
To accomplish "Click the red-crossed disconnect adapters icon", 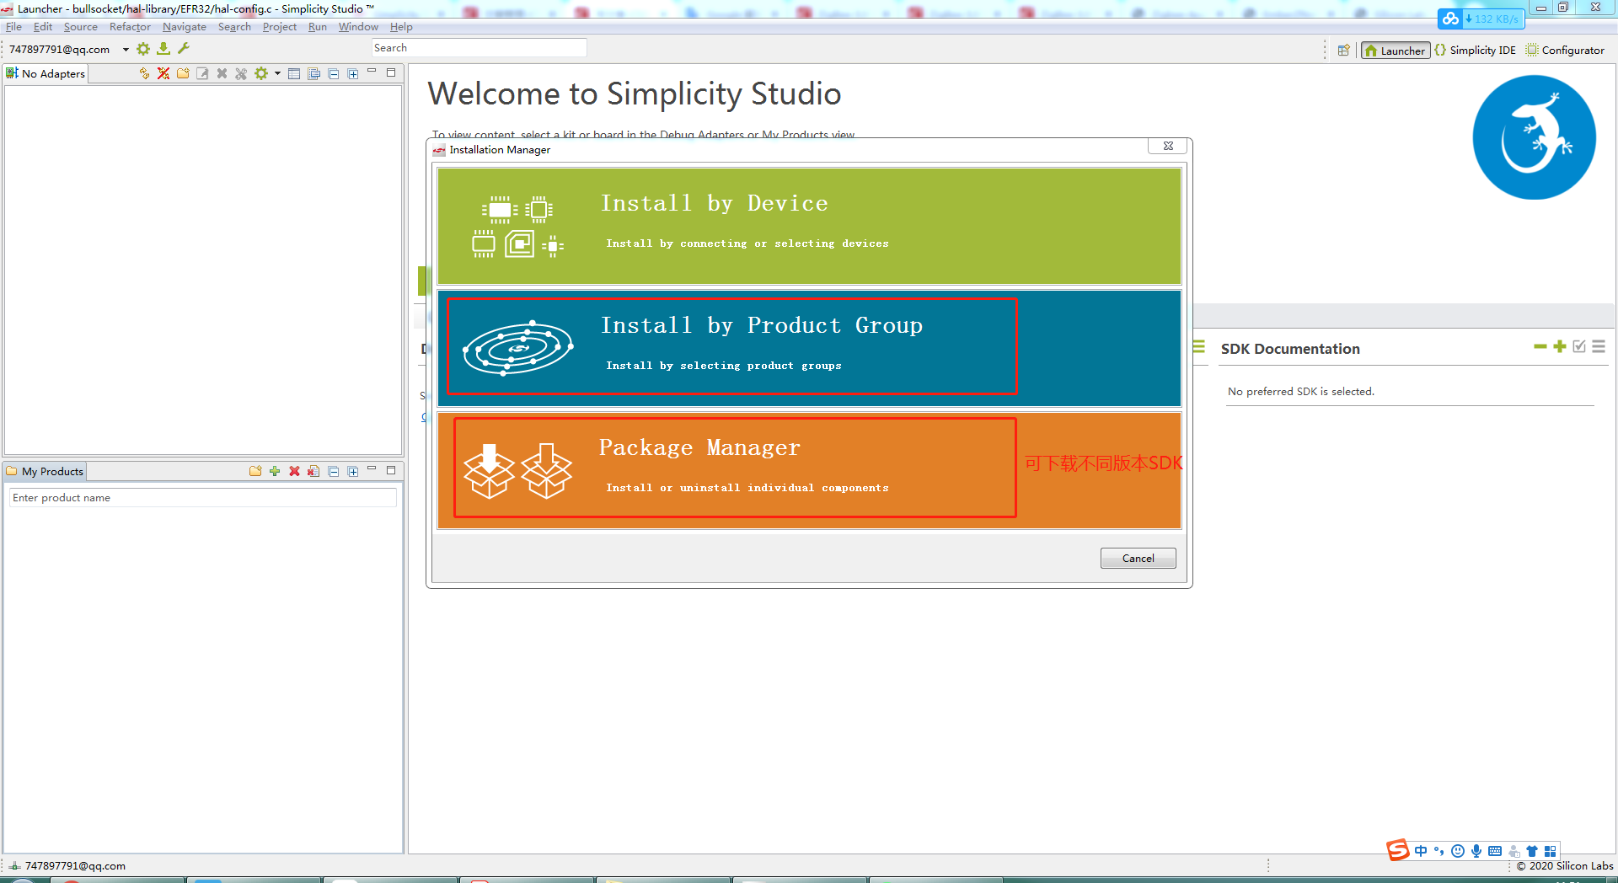I will (x=163, y=73).
